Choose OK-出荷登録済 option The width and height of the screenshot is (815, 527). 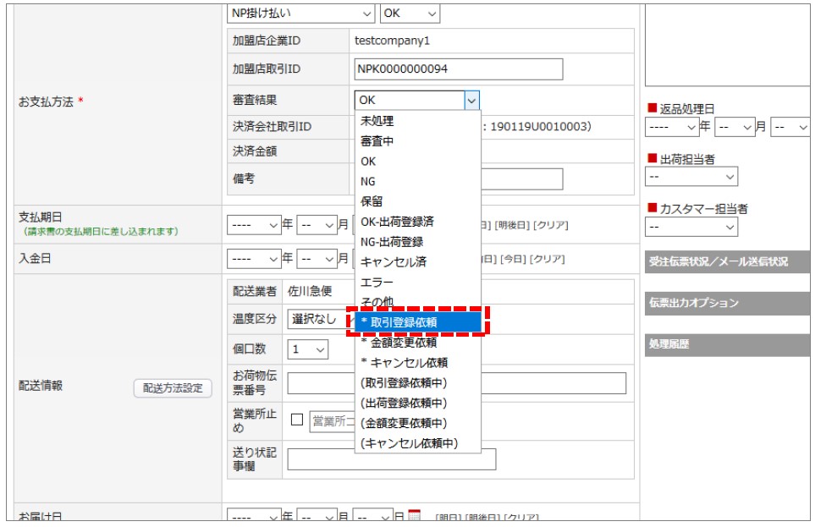pyautogui.click(x=417, y=222)
